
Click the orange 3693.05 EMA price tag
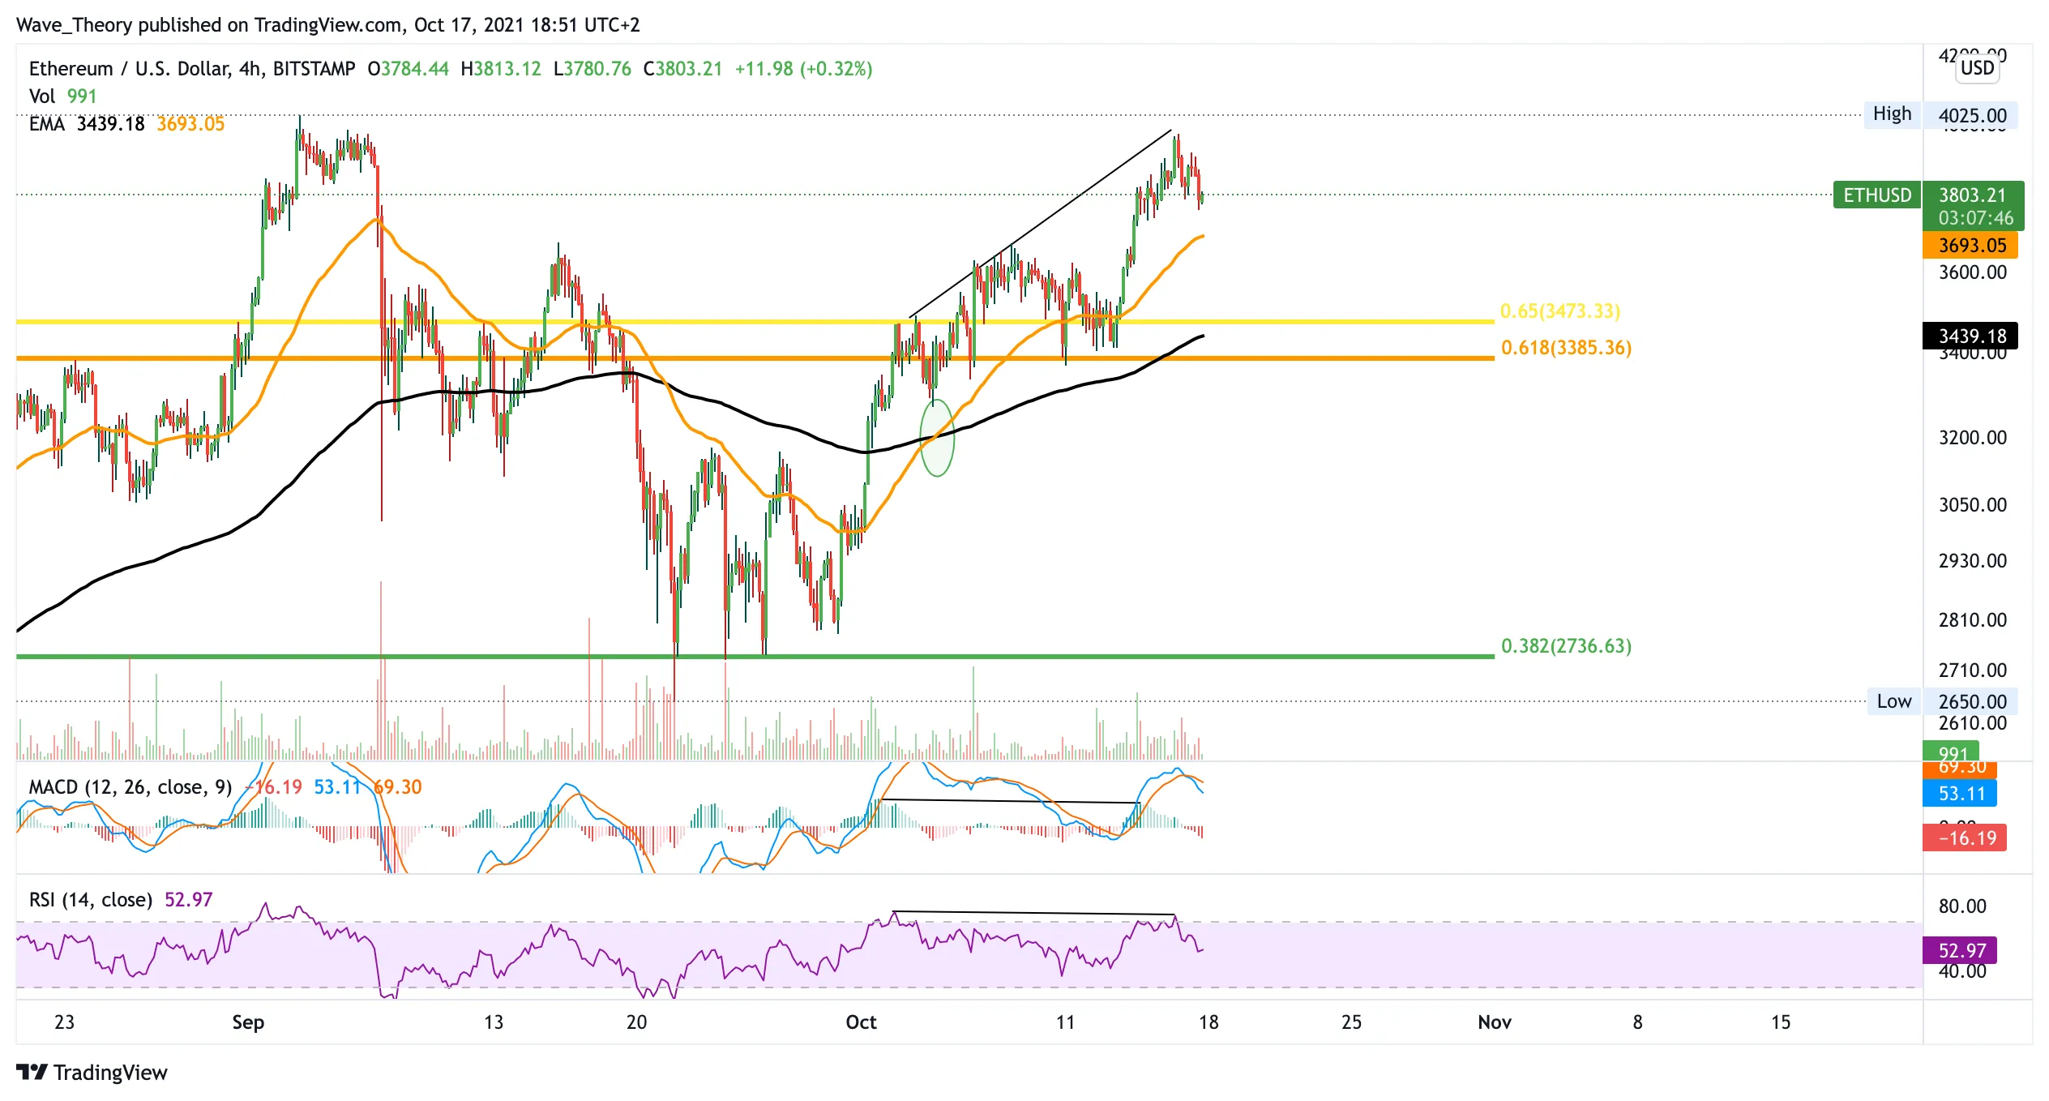coord(1970,246)
